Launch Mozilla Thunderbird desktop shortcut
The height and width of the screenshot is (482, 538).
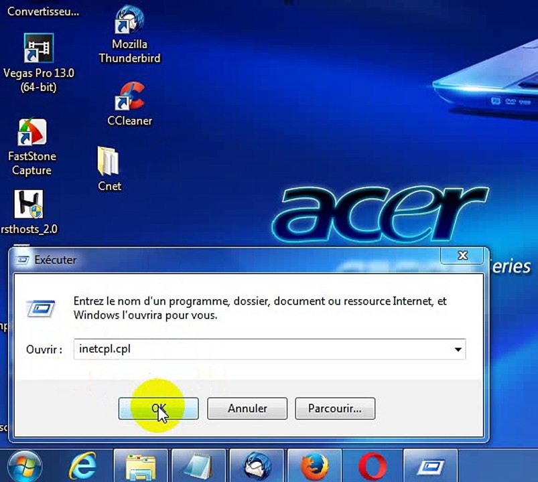pyautogui.click(x=129, y=20)
